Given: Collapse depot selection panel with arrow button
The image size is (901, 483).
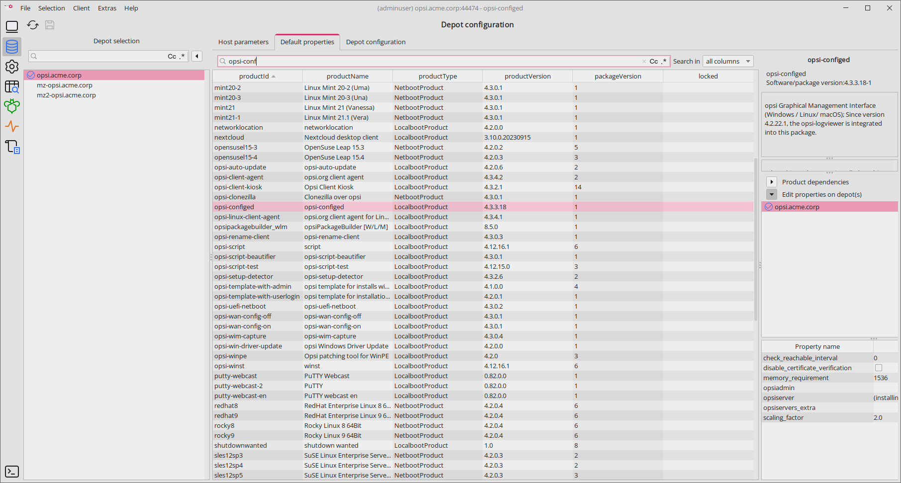Looking at the screenshot, I should (197, 56).
